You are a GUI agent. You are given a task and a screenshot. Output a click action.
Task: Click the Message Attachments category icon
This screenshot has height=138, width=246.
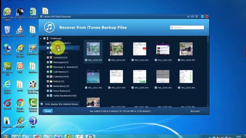pyautogui.click(x=51, y=67)
